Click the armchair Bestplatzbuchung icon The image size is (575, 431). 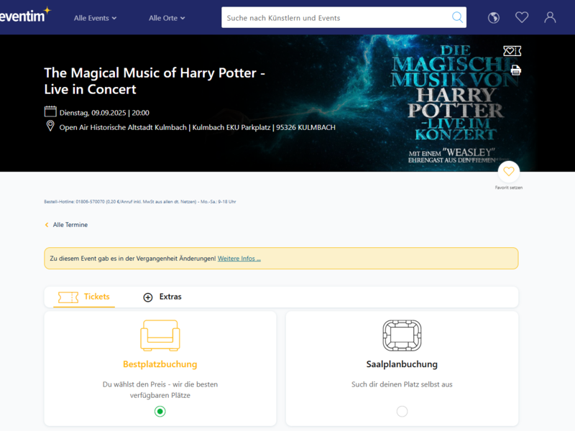click(160, 335)
